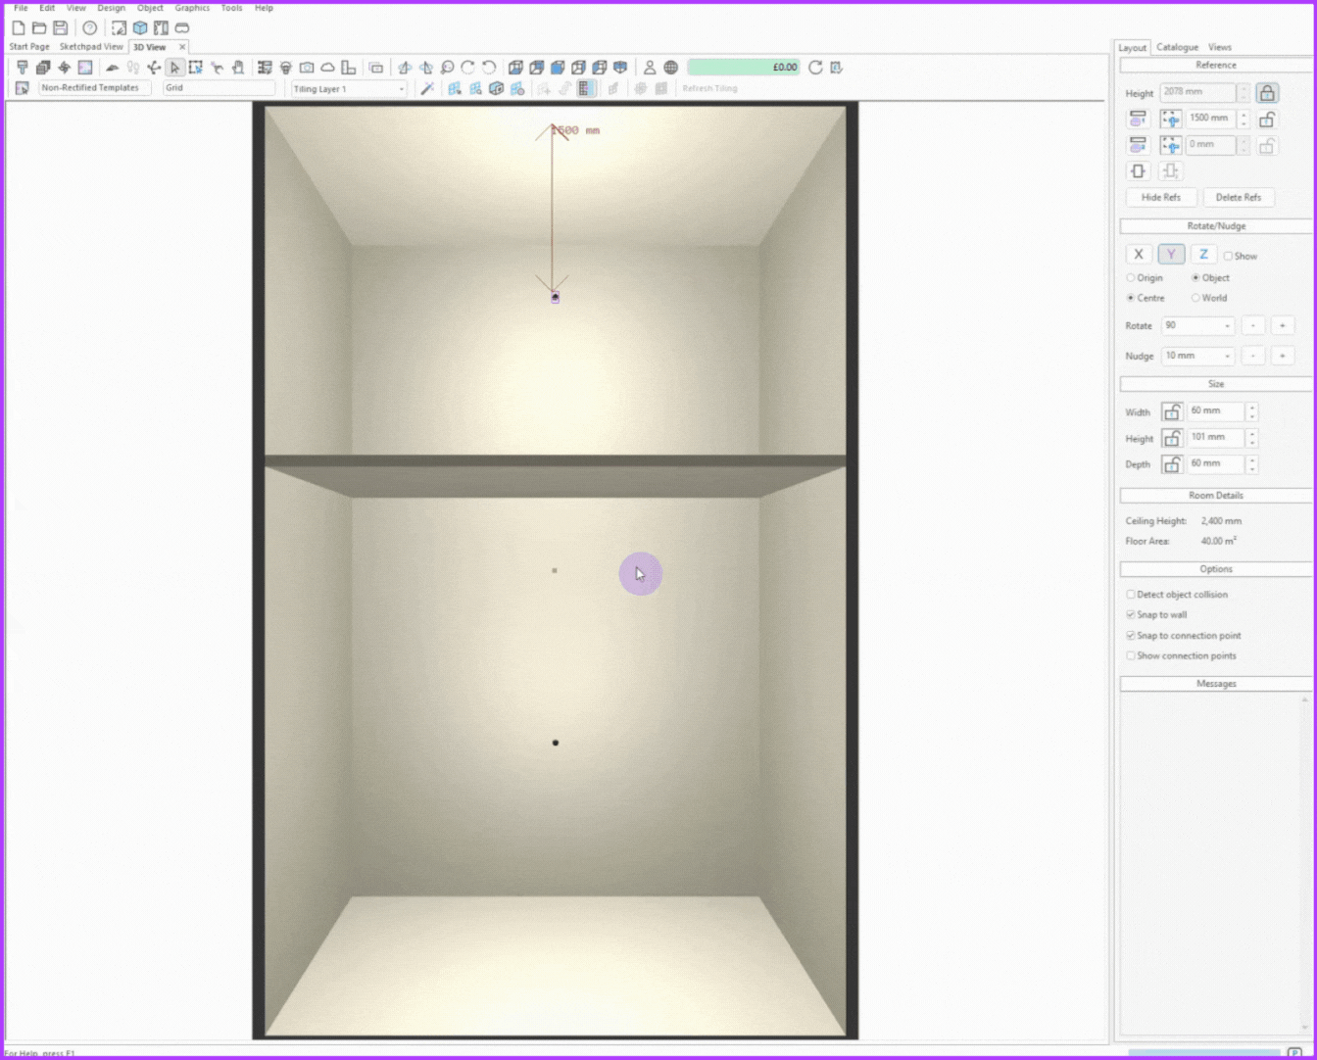Click the magnifier zoom icon
The width and height of the screenshot is (1317, 1060).
[x=447, y=68]
